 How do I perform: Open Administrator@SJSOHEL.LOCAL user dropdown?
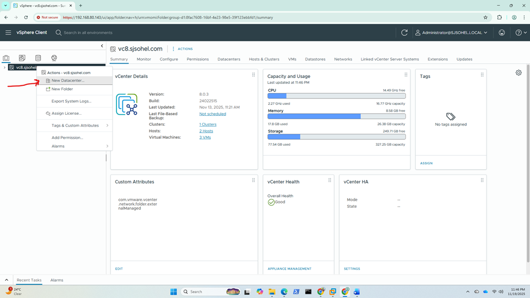point(451,33)
